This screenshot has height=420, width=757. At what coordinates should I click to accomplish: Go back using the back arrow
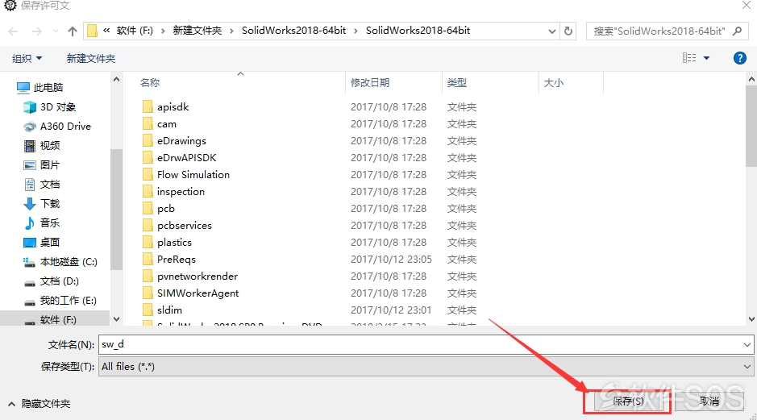(13, 31)
